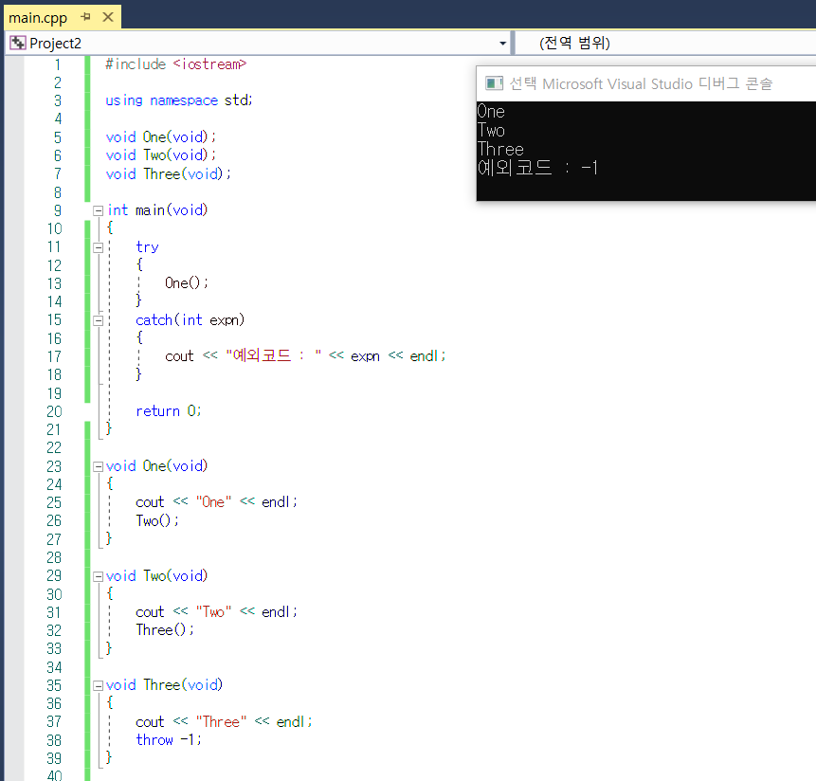Click the return 0; statement
Image resolution: width=816 pixels, height=781 pixels.
click(168, 411)
